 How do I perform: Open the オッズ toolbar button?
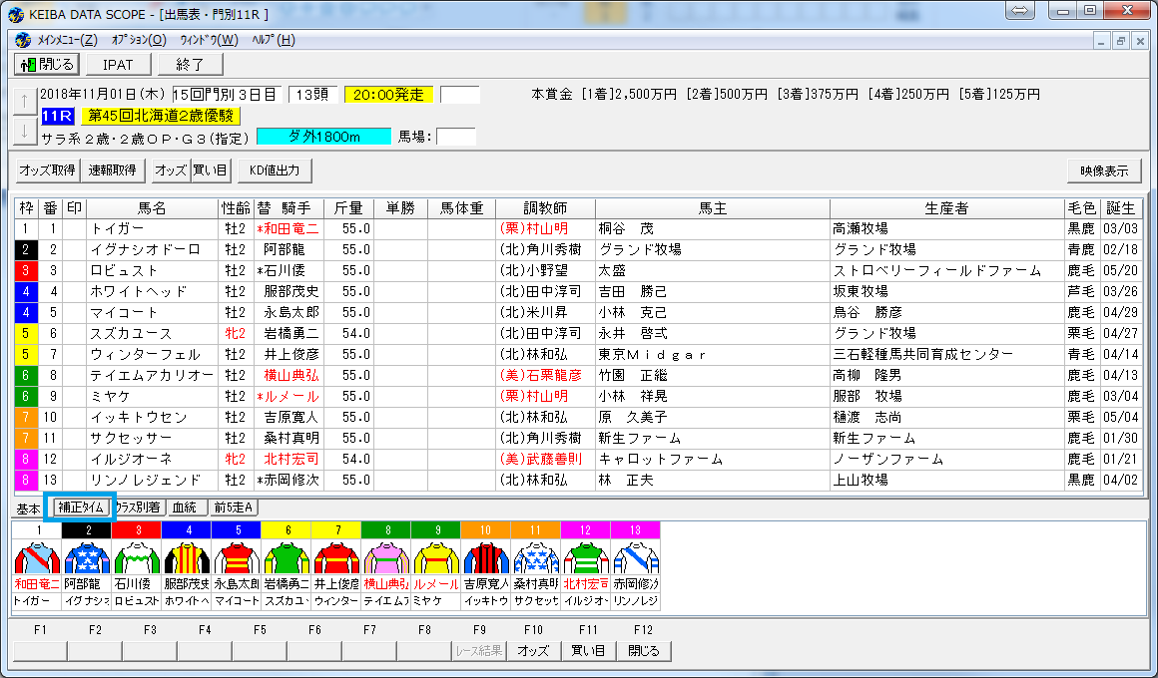coord(171,170)
